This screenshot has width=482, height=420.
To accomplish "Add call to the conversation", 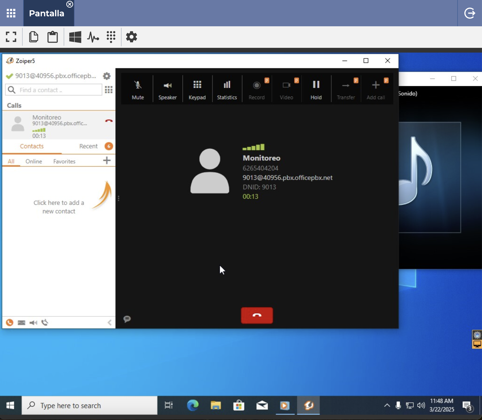I will point(376,90).
